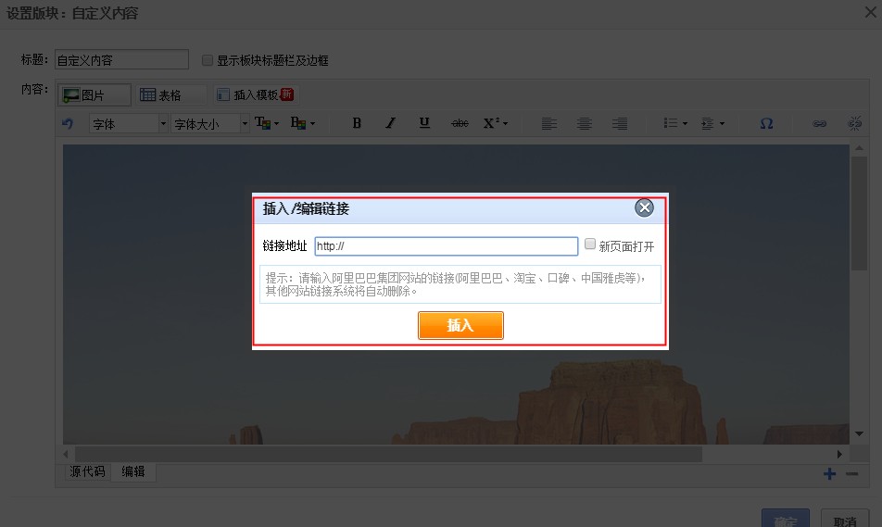Insert special character with Omega icon
882x527 pixels.
766,123
